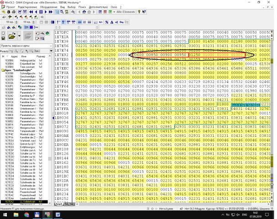Click the printer icon in toolbar
277x219 pixels.
(14, 12)
